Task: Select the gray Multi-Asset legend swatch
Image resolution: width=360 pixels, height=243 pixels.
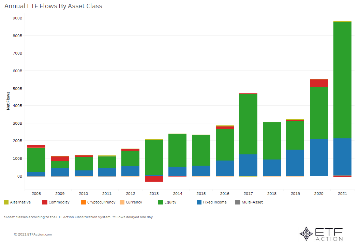Action: pyautogui.click(x=238, y=202)
